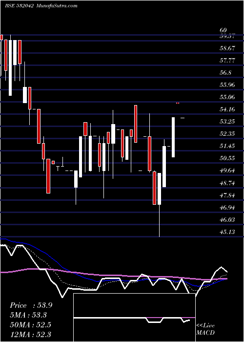
Task: Click the 46.94 price axis label
Action: click(x=227, y=208)
